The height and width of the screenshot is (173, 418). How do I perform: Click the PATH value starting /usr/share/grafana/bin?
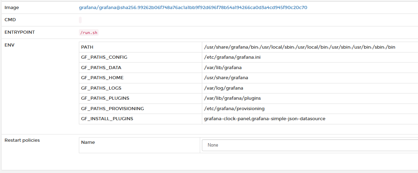[x=300, y=47]
